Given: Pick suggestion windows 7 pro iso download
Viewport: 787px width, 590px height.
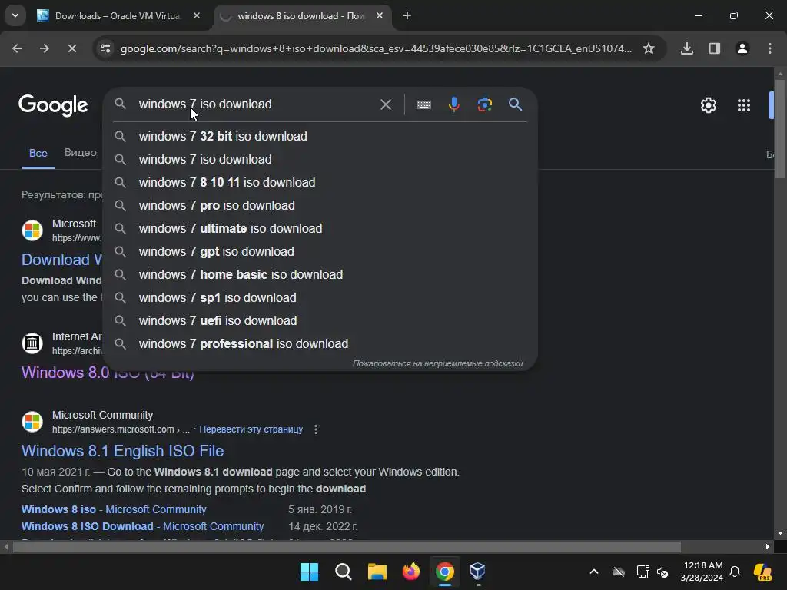Looking at the screenshot, I should [x=320, y=206].
